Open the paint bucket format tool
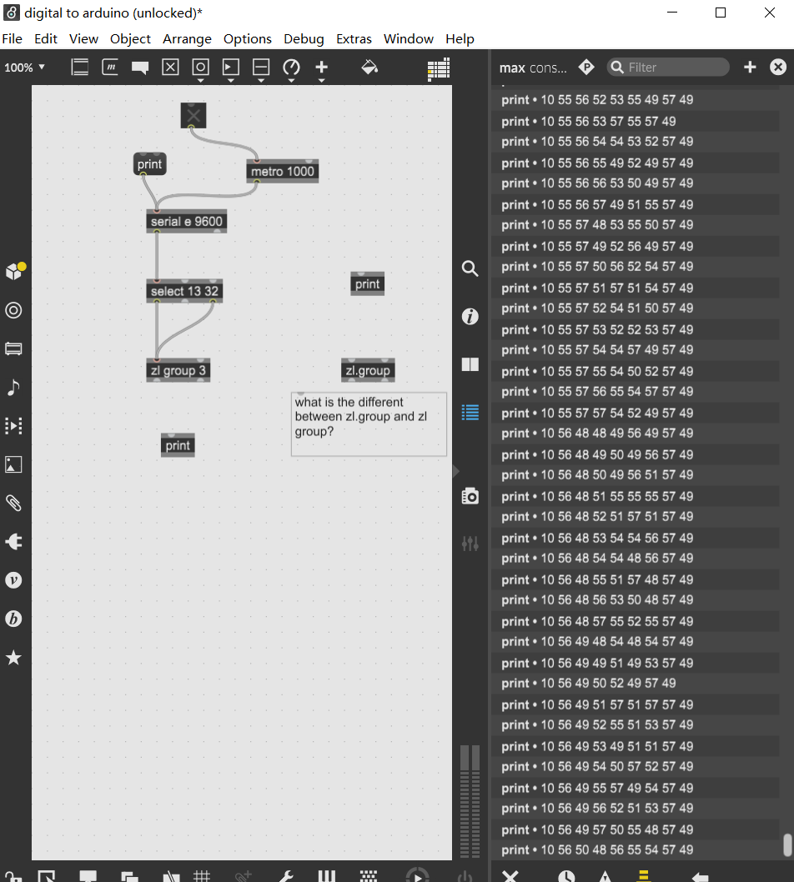 [369, 68]
